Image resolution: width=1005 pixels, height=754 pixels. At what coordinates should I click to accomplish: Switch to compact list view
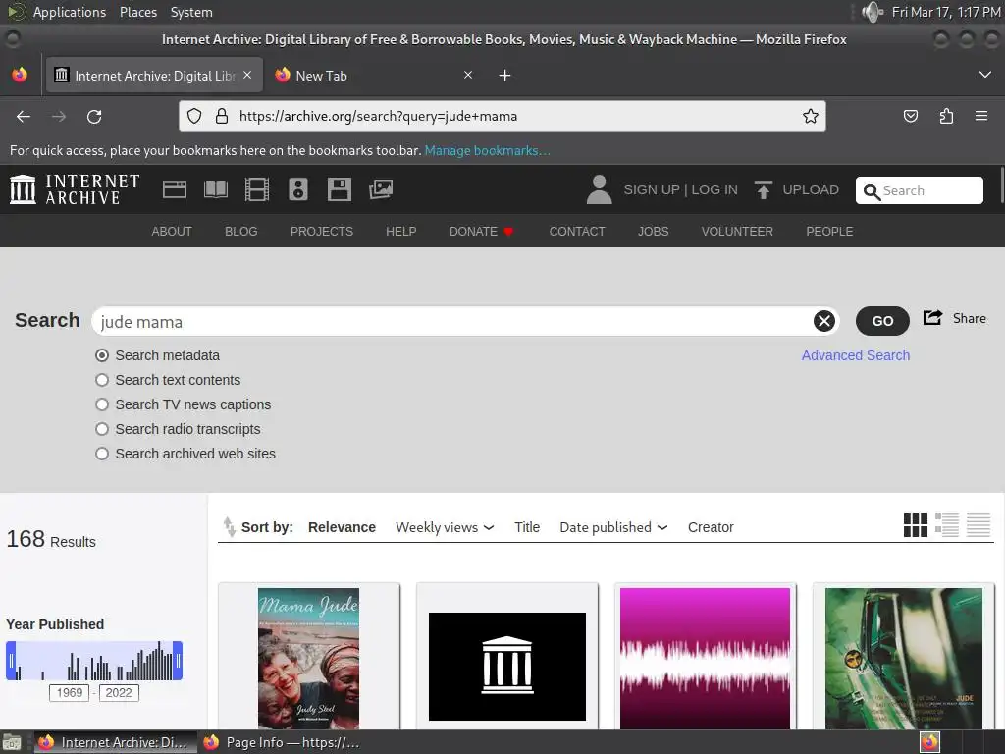pos(979,525)
